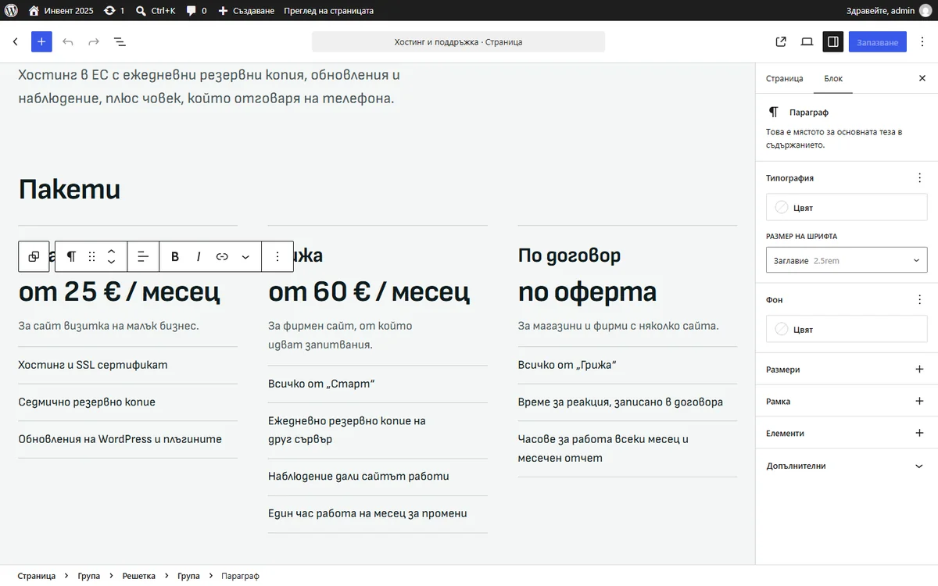Screen dimensions: 938x586
Task: Select price text от 60 € / месец
Action: [369, 291]
